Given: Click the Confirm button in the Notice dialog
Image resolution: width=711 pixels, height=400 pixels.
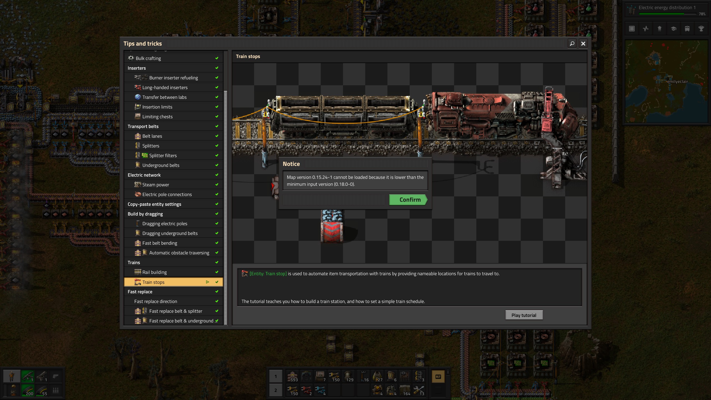Looking at the screenshot, I should click(408, 200).
